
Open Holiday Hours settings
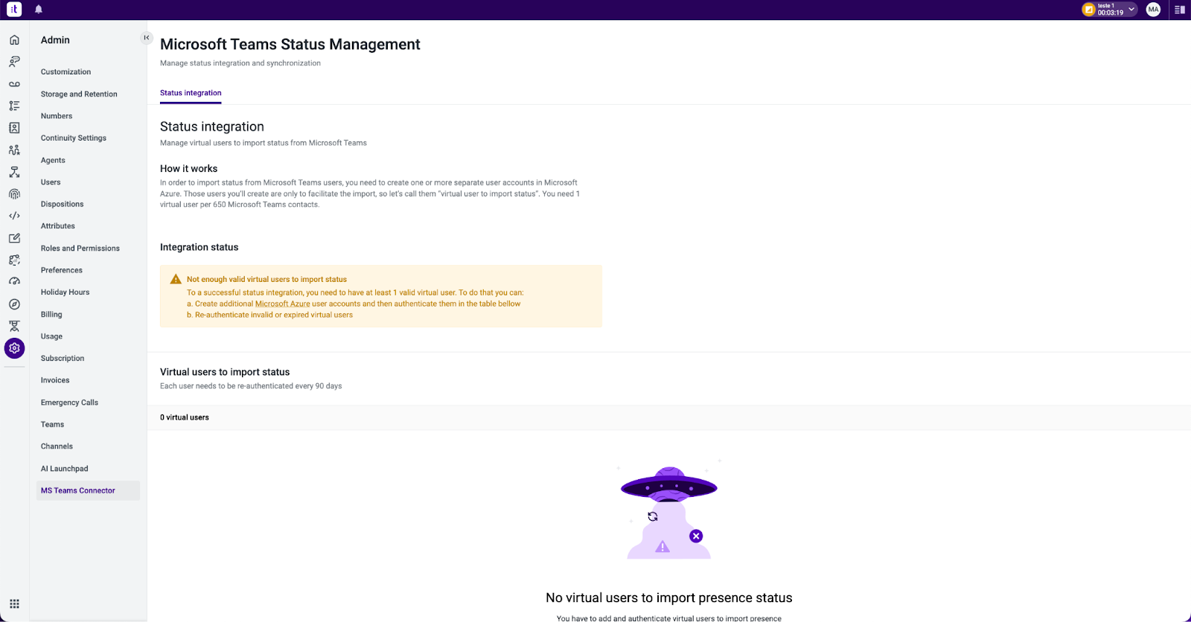[x=65, y=292]
